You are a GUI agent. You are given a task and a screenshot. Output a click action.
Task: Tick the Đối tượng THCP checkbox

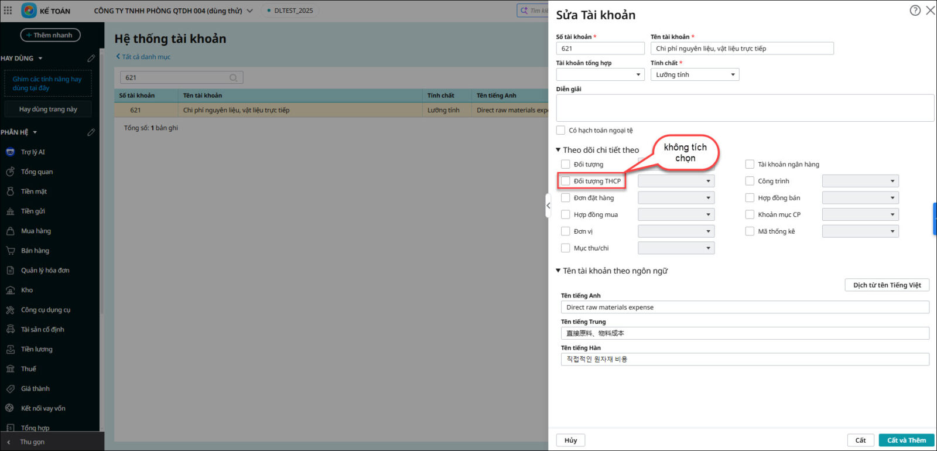click(566, 181)
